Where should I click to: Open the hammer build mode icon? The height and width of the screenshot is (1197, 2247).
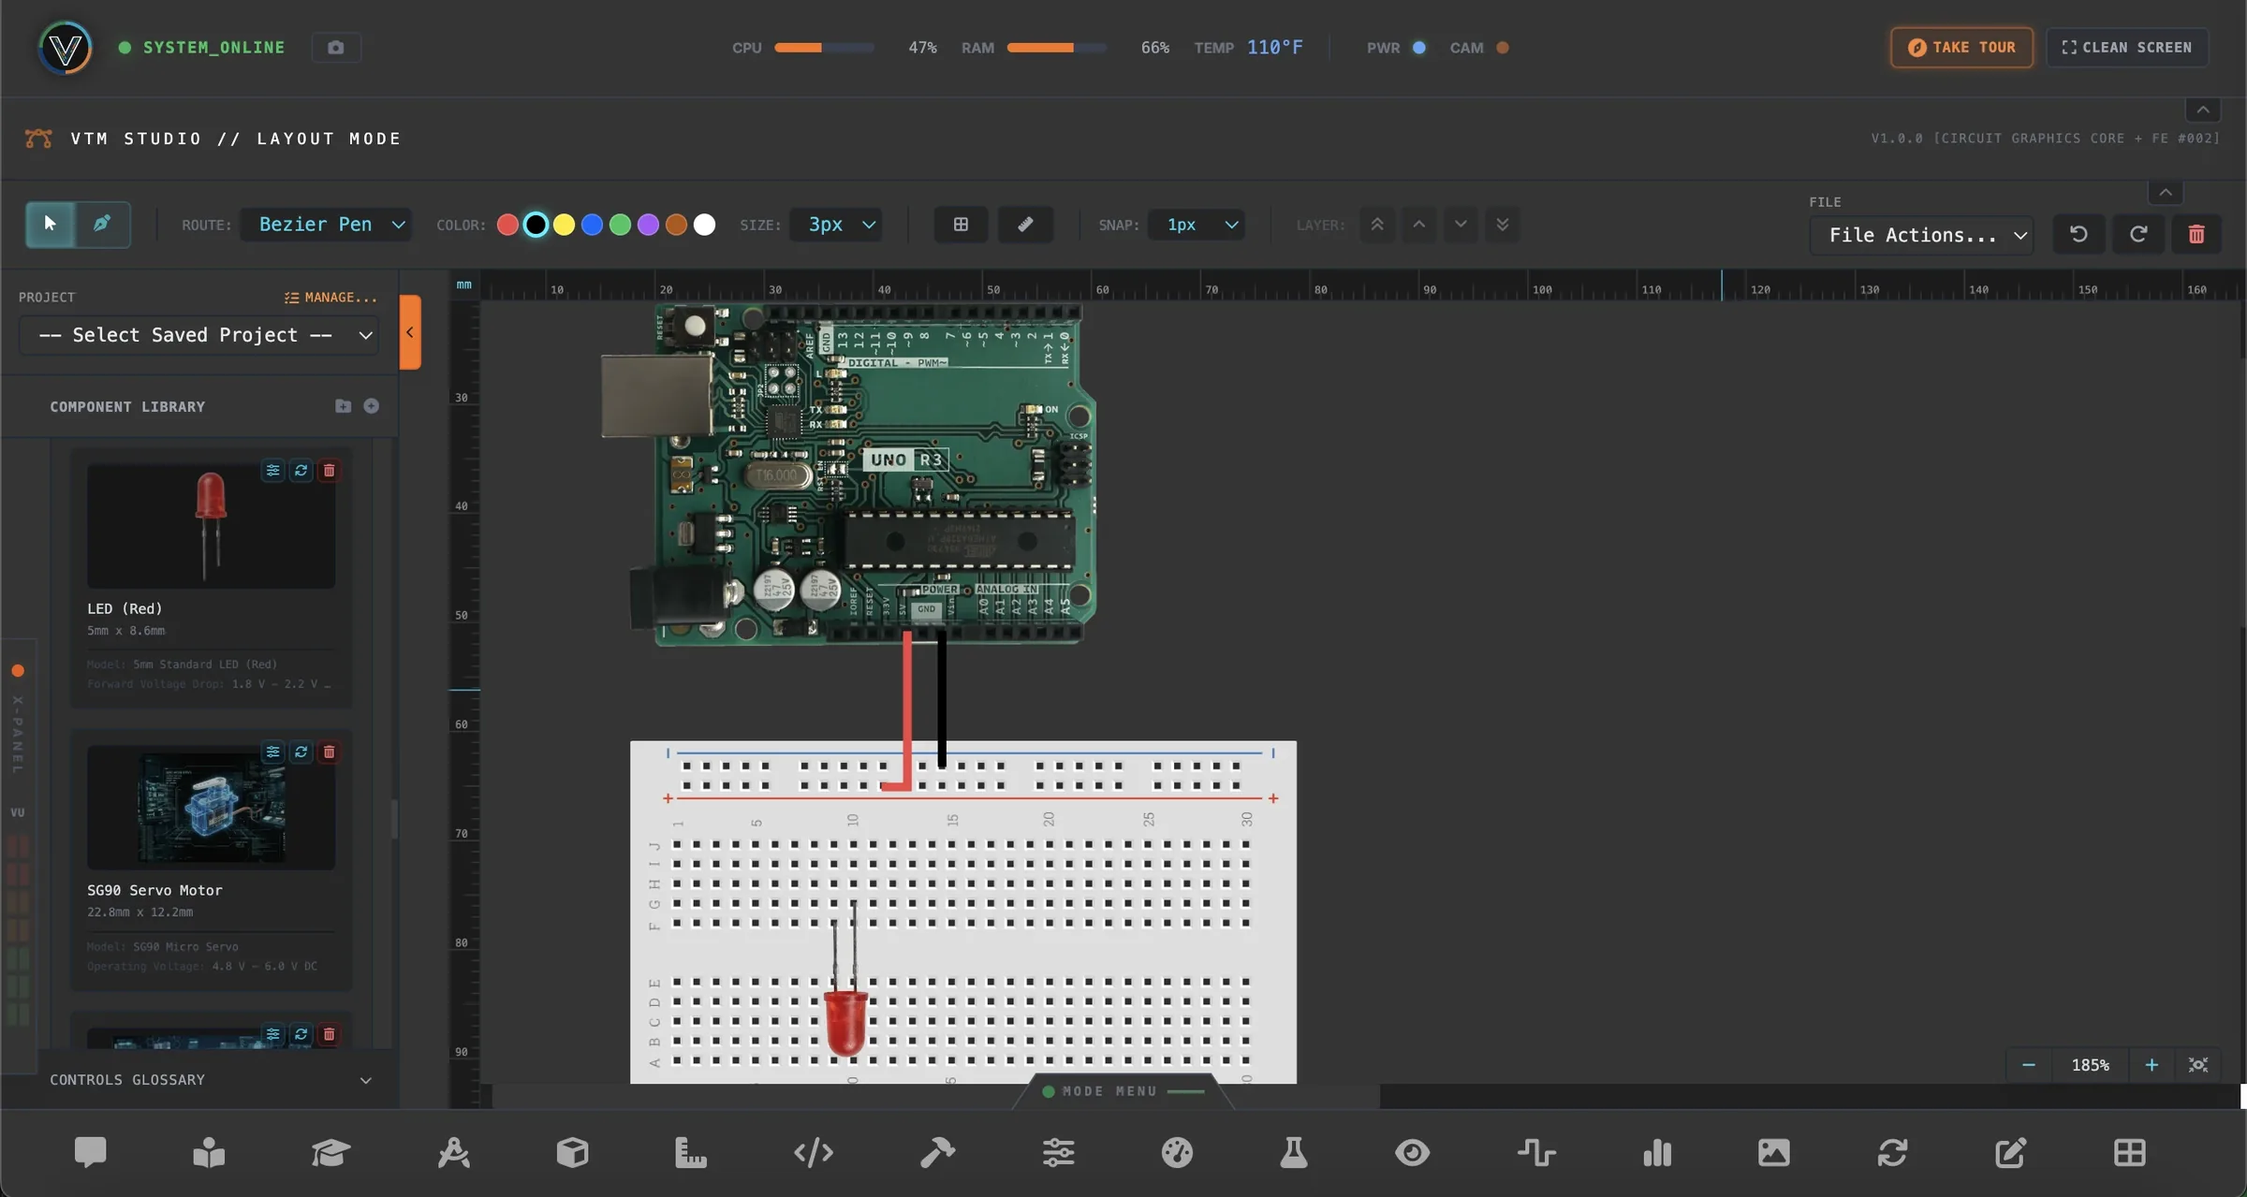tap(937, 1152)
